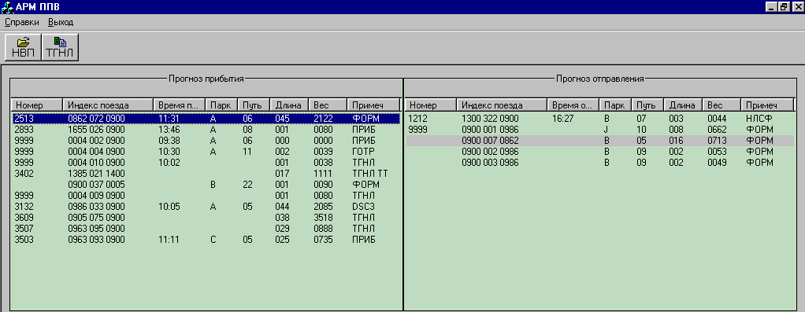The width and height of the screenshot is (805, 312).
Task: Click arrival time 13:46
Action: tap(169, 130)
